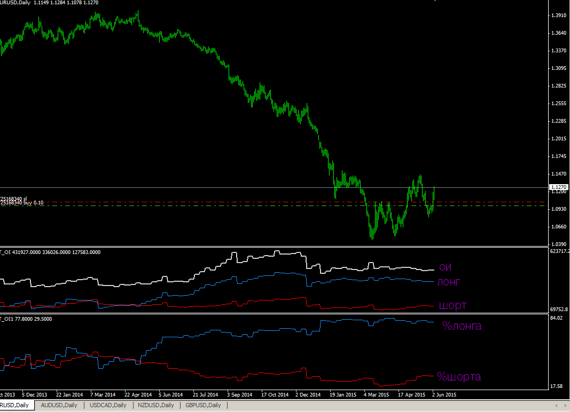Switch to the AUDUSD,Daily chart tab
Viewport: 570px width, 412px height.
coord(59,405)
